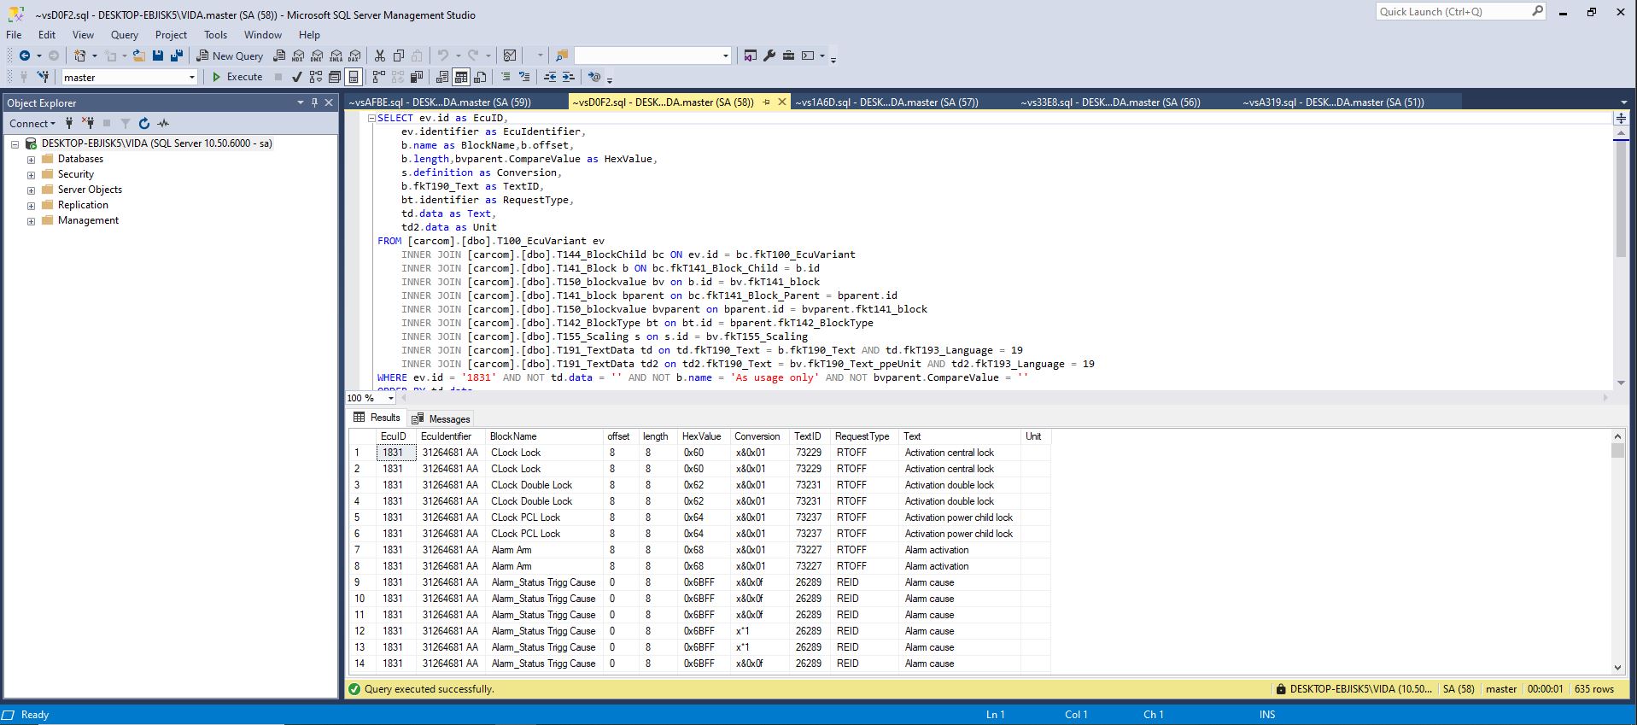Open Activity Monitor from the toolbar icon
Image resolution: width=1637 pixels, height=725 pixels.
click(x=510, y=56)
